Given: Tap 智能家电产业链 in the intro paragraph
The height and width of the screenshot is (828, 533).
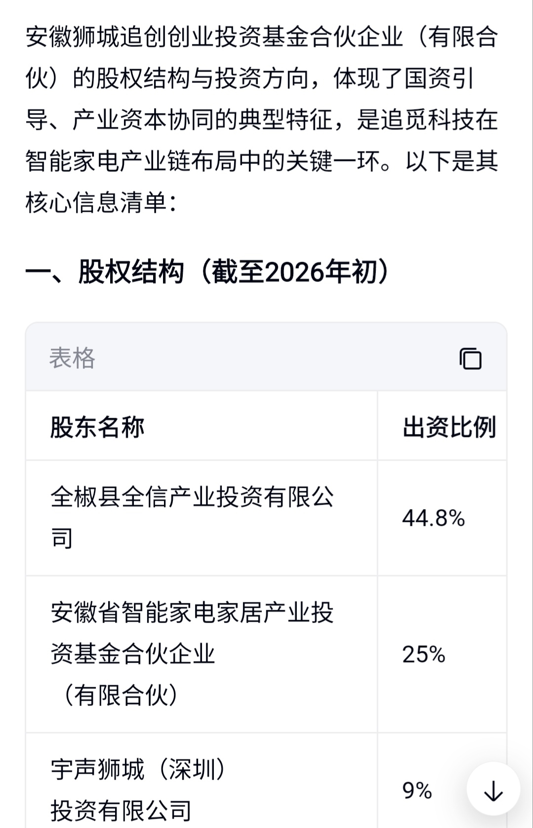Looking at the screenshot, I should pyautogui.click(x=108, y=161).
